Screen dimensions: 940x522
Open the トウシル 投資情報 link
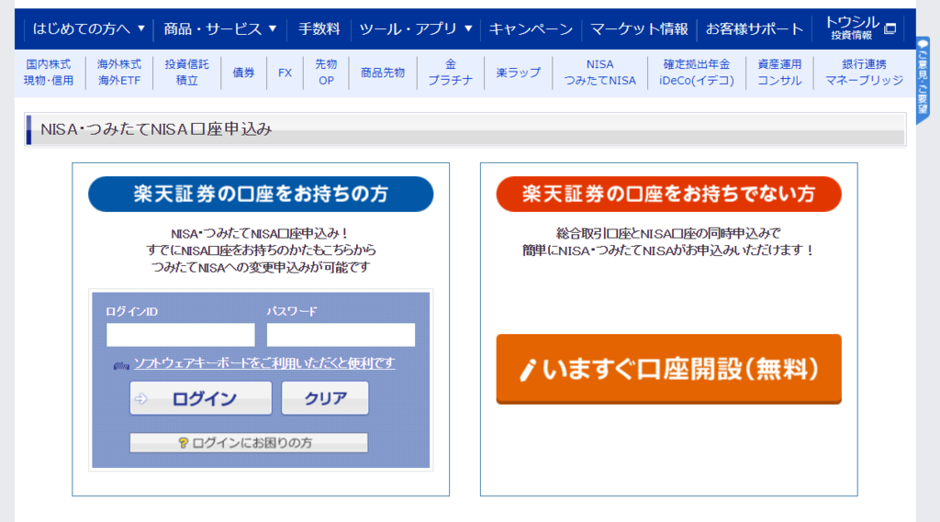tap(852, 28)
